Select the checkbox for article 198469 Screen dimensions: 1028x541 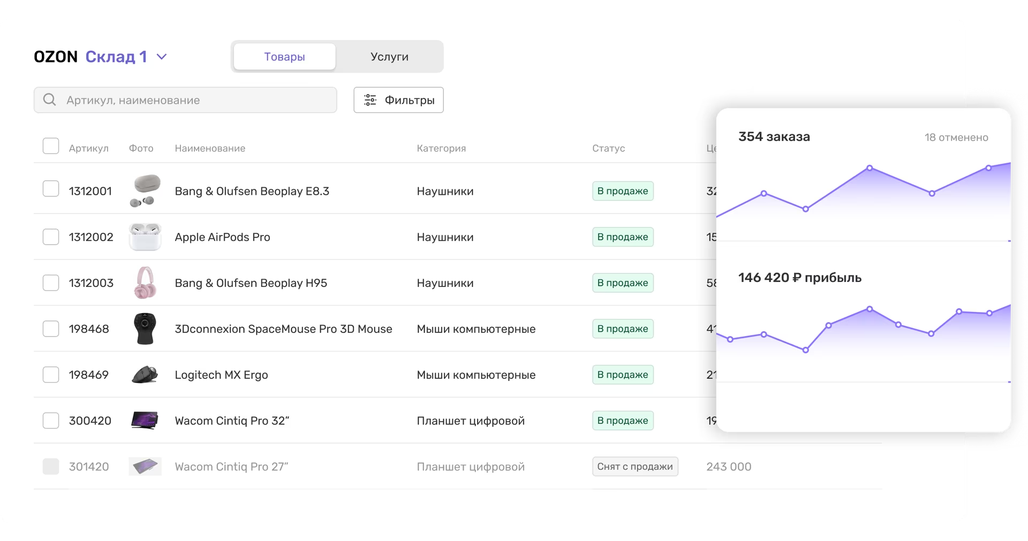pos(51,375)
